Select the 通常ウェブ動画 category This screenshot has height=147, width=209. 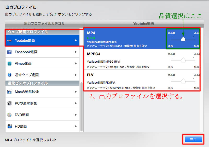coord(42,75)
